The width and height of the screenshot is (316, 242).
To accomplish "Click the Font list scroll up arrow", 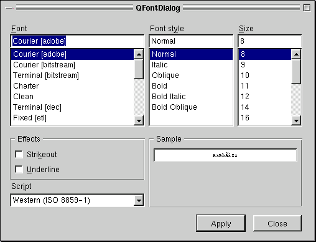I will pyautogui.click(x=139, y=54).
